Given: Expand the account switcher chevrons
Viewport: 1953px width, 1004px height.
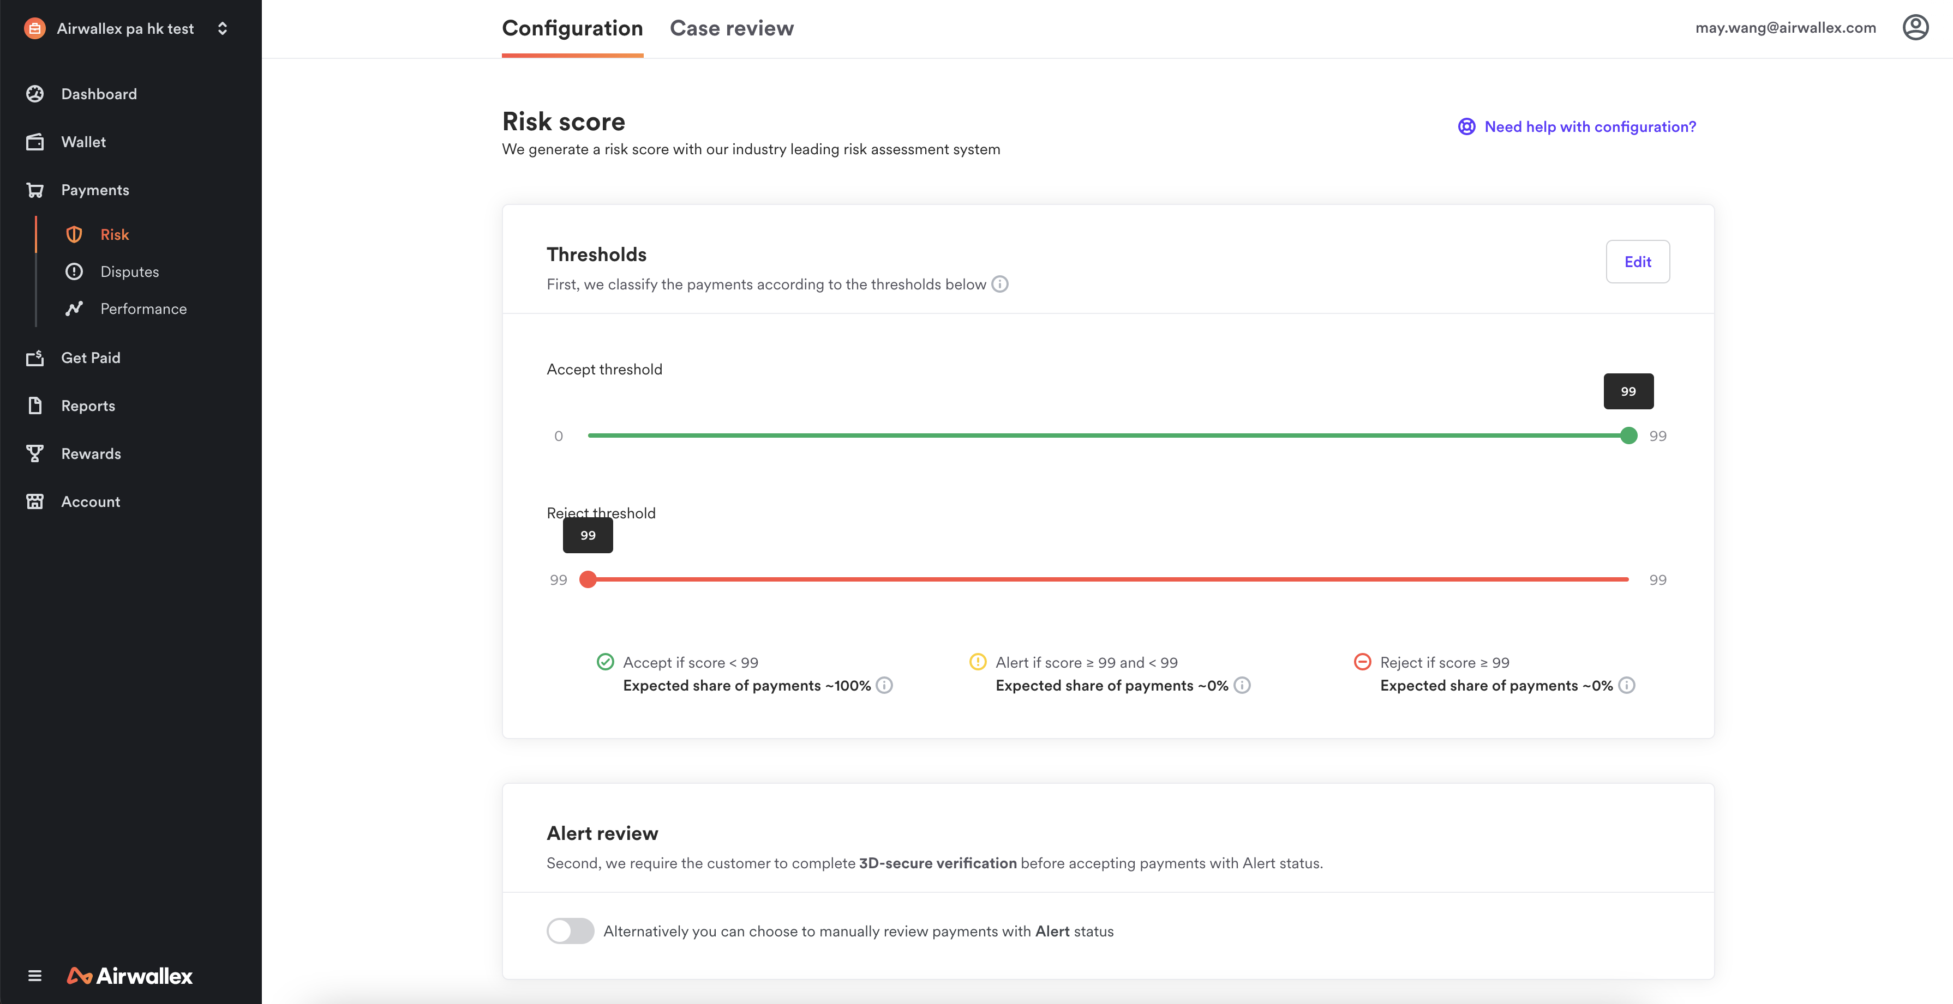Looking at the screenshot, I should tap(222, 28).
